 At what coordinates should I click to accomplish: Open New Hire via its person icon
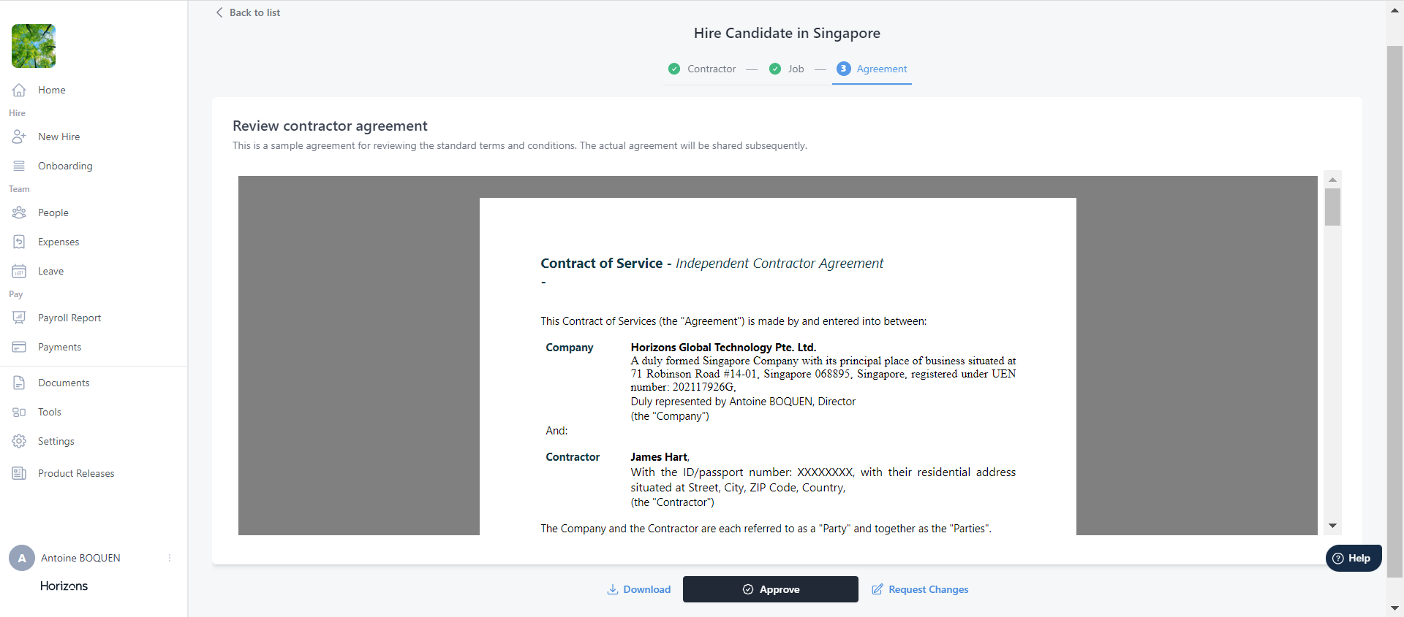click(x=19, y=137)
